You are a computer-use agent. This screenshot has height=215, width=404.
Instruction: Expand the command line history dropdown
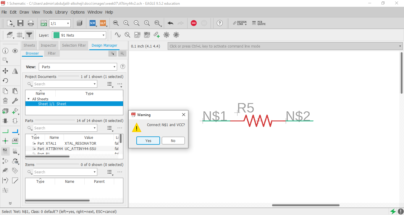point(400,46)
